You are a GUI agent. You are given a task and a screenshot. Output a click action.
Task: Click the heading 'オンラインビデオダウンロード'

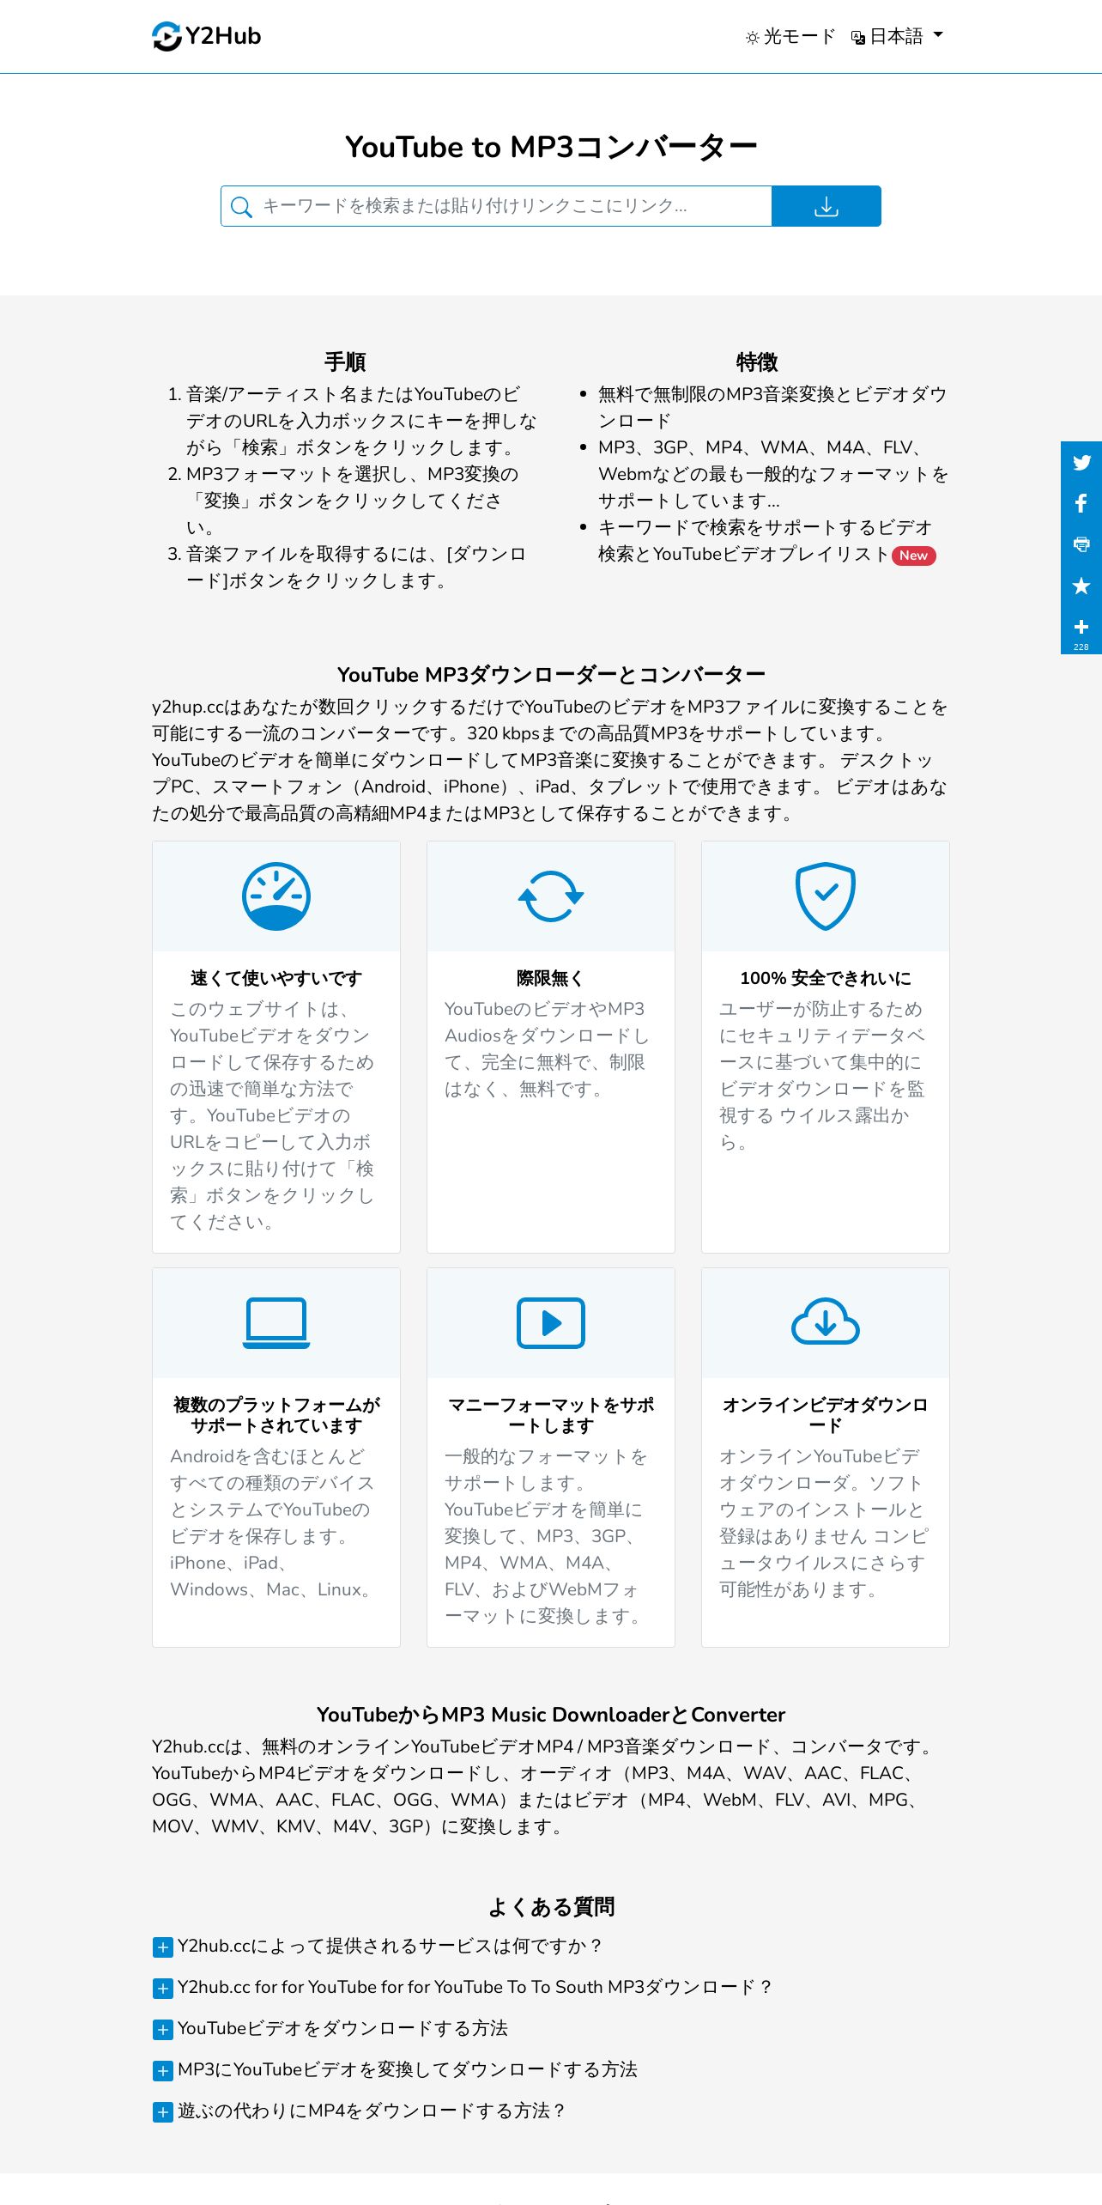[x=826, y=1415]
